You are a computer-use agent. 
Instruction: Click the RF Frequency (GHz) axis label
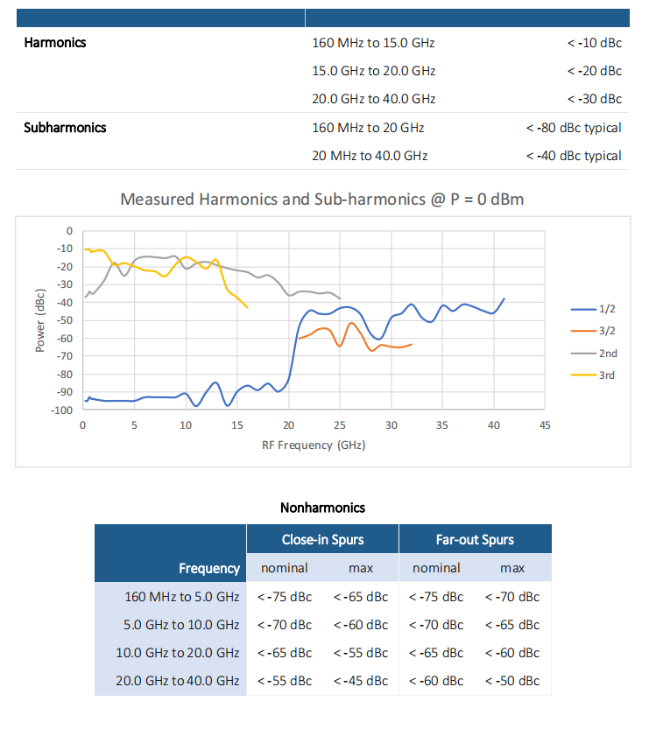[x=314, y=445]
